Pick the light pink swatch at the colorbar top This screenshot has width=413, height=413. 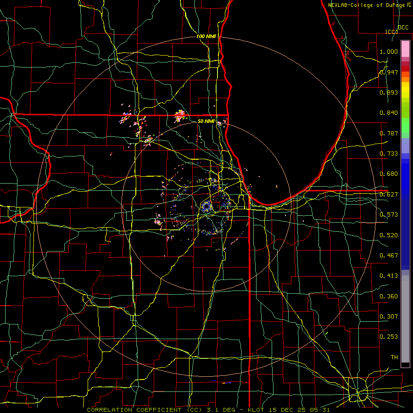(405, 49)
